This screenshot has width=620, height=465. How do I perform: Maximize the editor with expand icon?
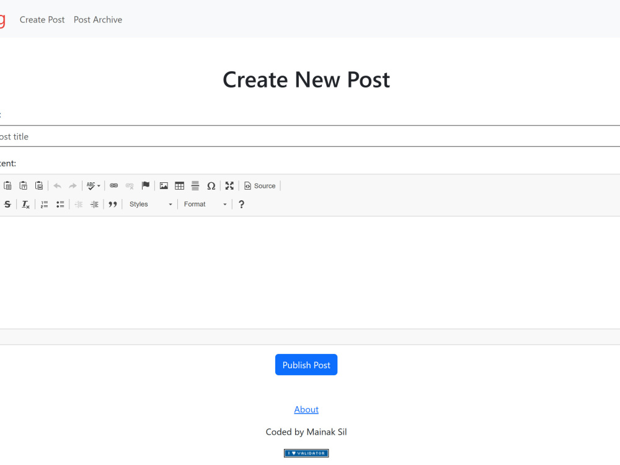229,185
